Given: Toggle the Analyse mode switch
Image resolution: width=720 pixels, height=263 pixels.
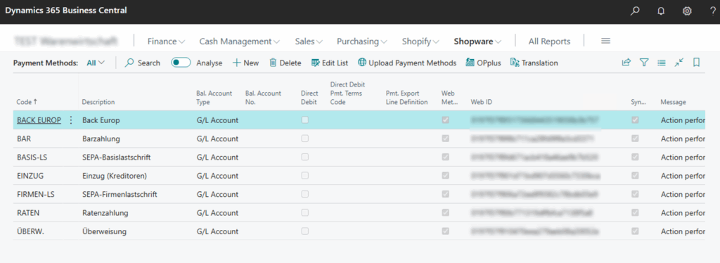Looking at the screenshot, I should coord(181,63).
